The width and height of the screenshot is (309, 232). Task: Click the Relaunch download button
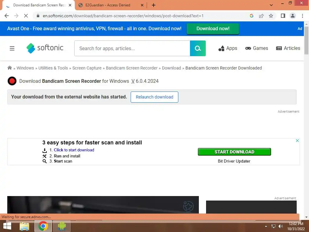(154, 97)
